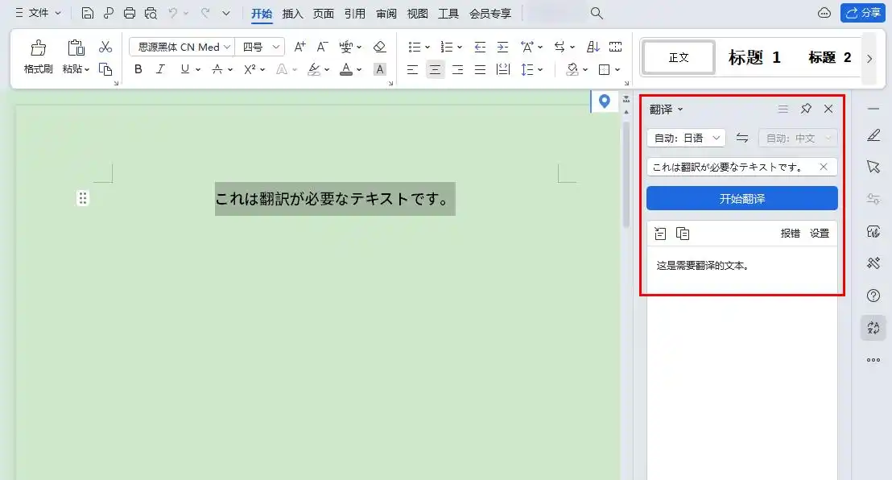Insert translation into document using the insert icon
The width and height of the screenshot is (892, 480).
pos(660,234)
